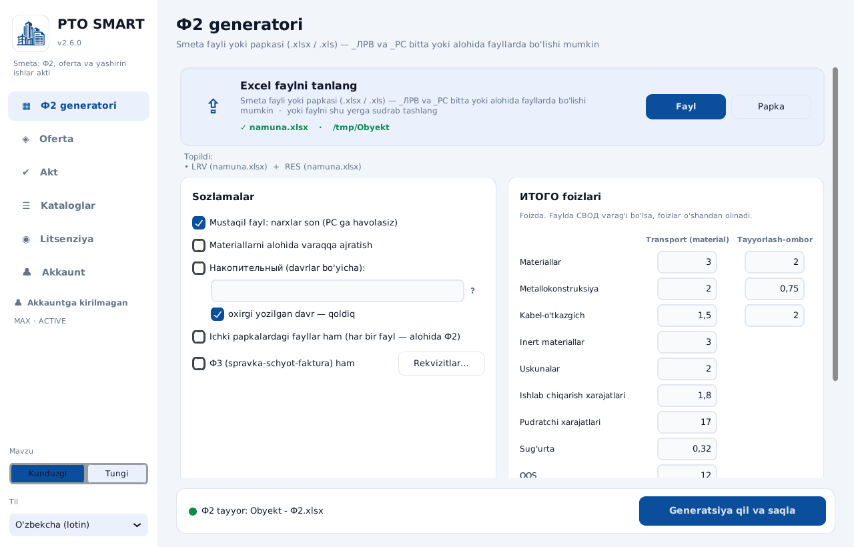Click the Ф2 generatori grid icon
Viewport: 854px width, 547px height.
26,105
